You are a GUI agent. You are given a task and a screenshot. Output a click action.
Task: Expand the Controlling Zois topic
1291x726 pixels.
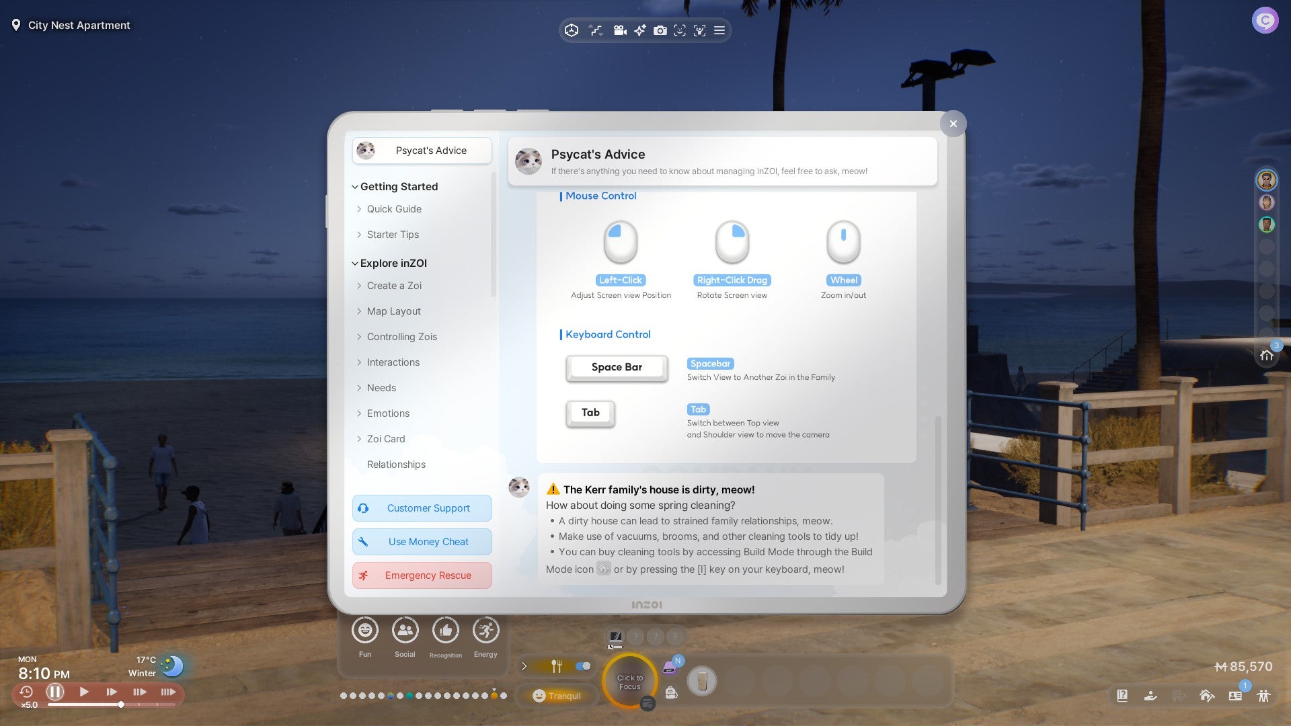point(401,337)
